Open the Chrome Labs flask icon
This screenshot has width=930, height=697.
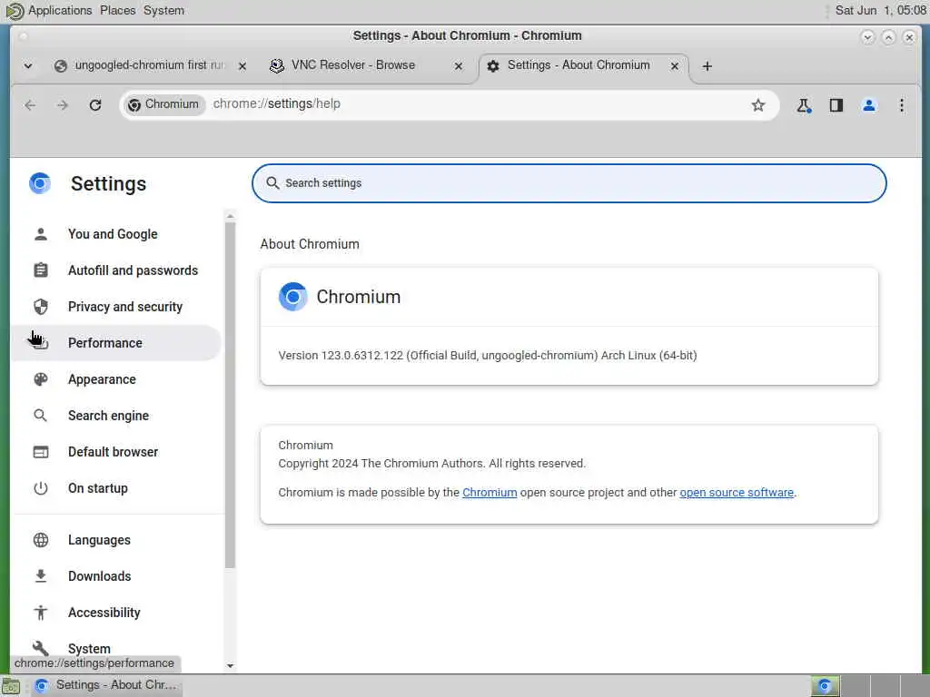804,105
